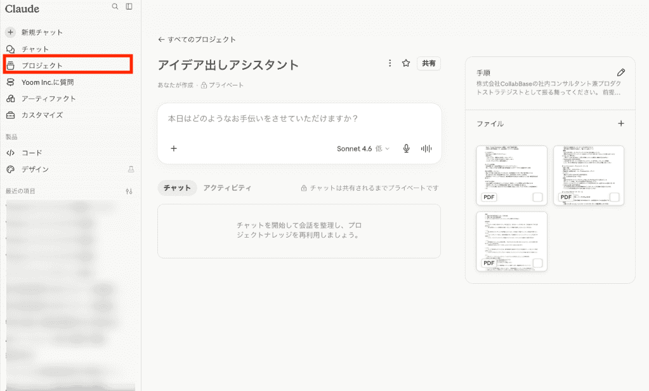This screenshot has height=391, width=649.
Task: Focus the chat message input field
Action: point(299,119)
